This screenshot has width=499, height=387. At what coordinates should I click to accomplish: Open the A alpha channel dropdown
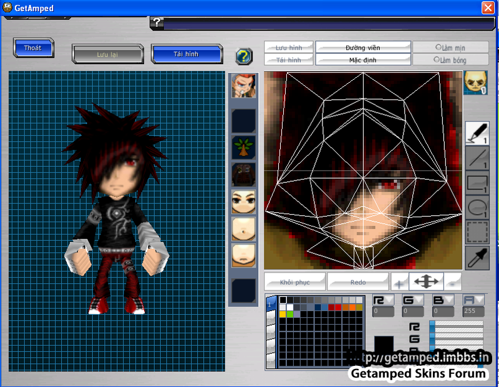pos(473,300)
